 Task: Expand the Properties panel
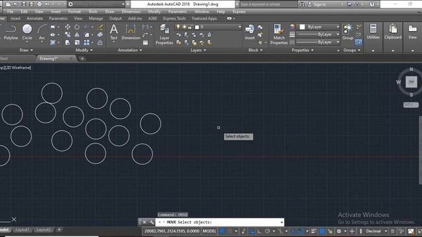click(x=303, y=50)
